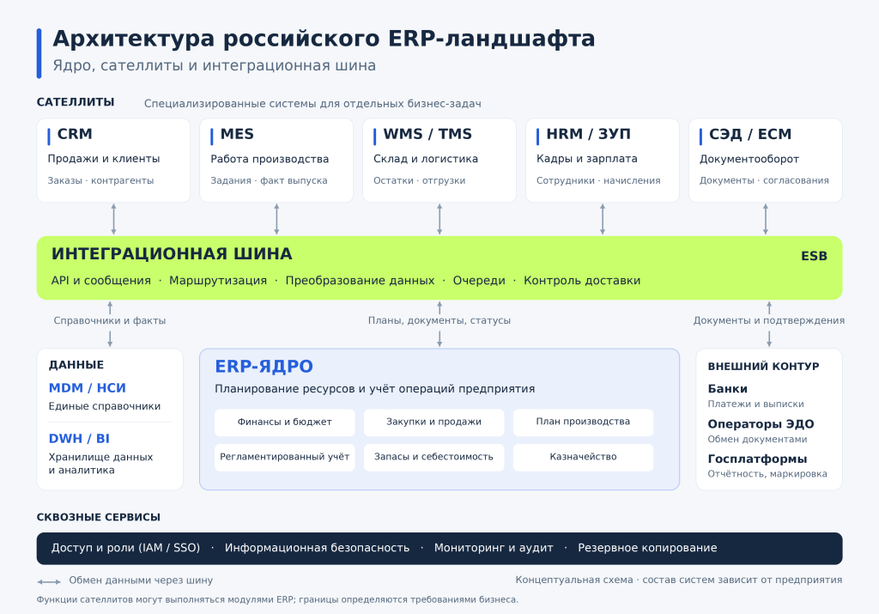This screenshot has height=614, width=879.
Task: Select 'Маршрутизация' on the bus
Action: coord(218,280)
